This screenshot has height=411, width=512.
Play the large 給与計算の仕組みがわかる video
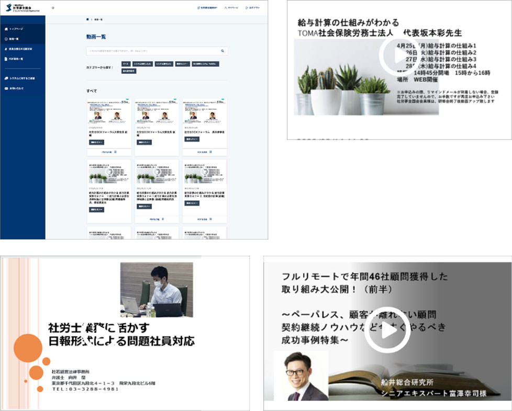pyautogui.click(x=399, y=56)
